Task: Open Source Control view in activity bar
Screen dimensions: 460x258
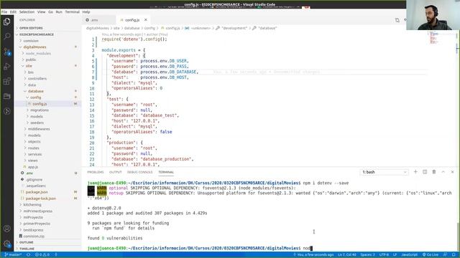Action: click(x=6, y=52)
